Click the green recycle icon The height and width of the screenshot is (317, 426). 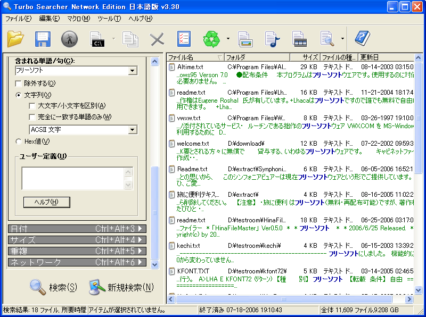pos(211,39)
